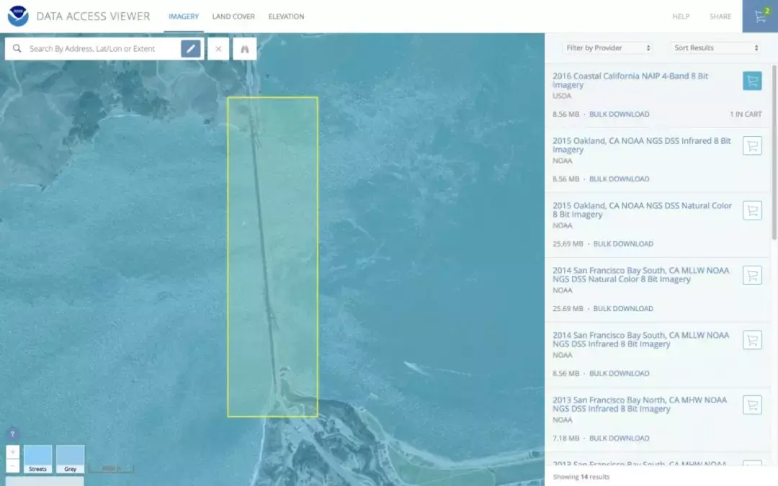The width and height of the screenshot is (778, 486).
Task: Add 2014 San Francisco Bay Natural Color to cart
Action: click(752, 275)
